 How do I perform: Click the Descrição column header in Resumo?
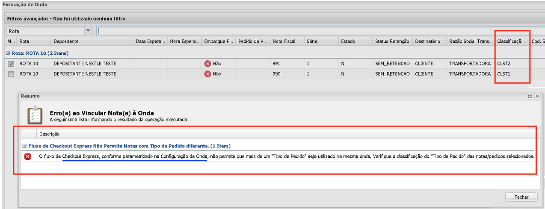click(x=286, y=134)
